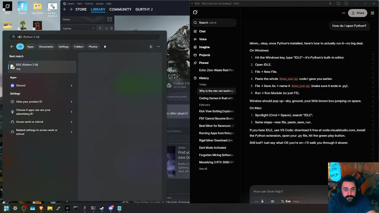This screenshot has height=213, width=379.
Task: Open OBS Studio from the taskbar
Action: 24,208
